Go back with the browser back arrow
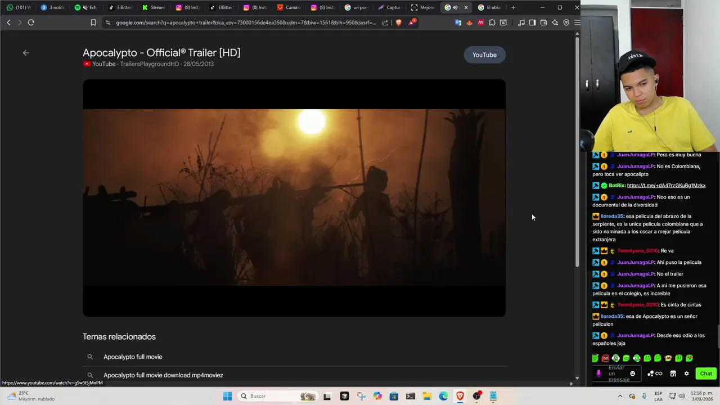 [x=8, y=22]
